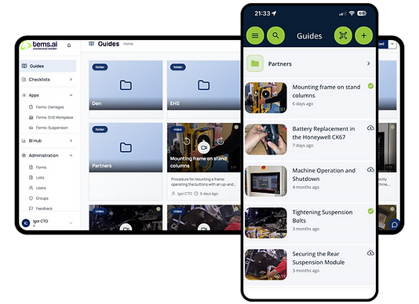Click the folder icon on Partners card
The image size is (419, 304).
(x=126, y=147)
